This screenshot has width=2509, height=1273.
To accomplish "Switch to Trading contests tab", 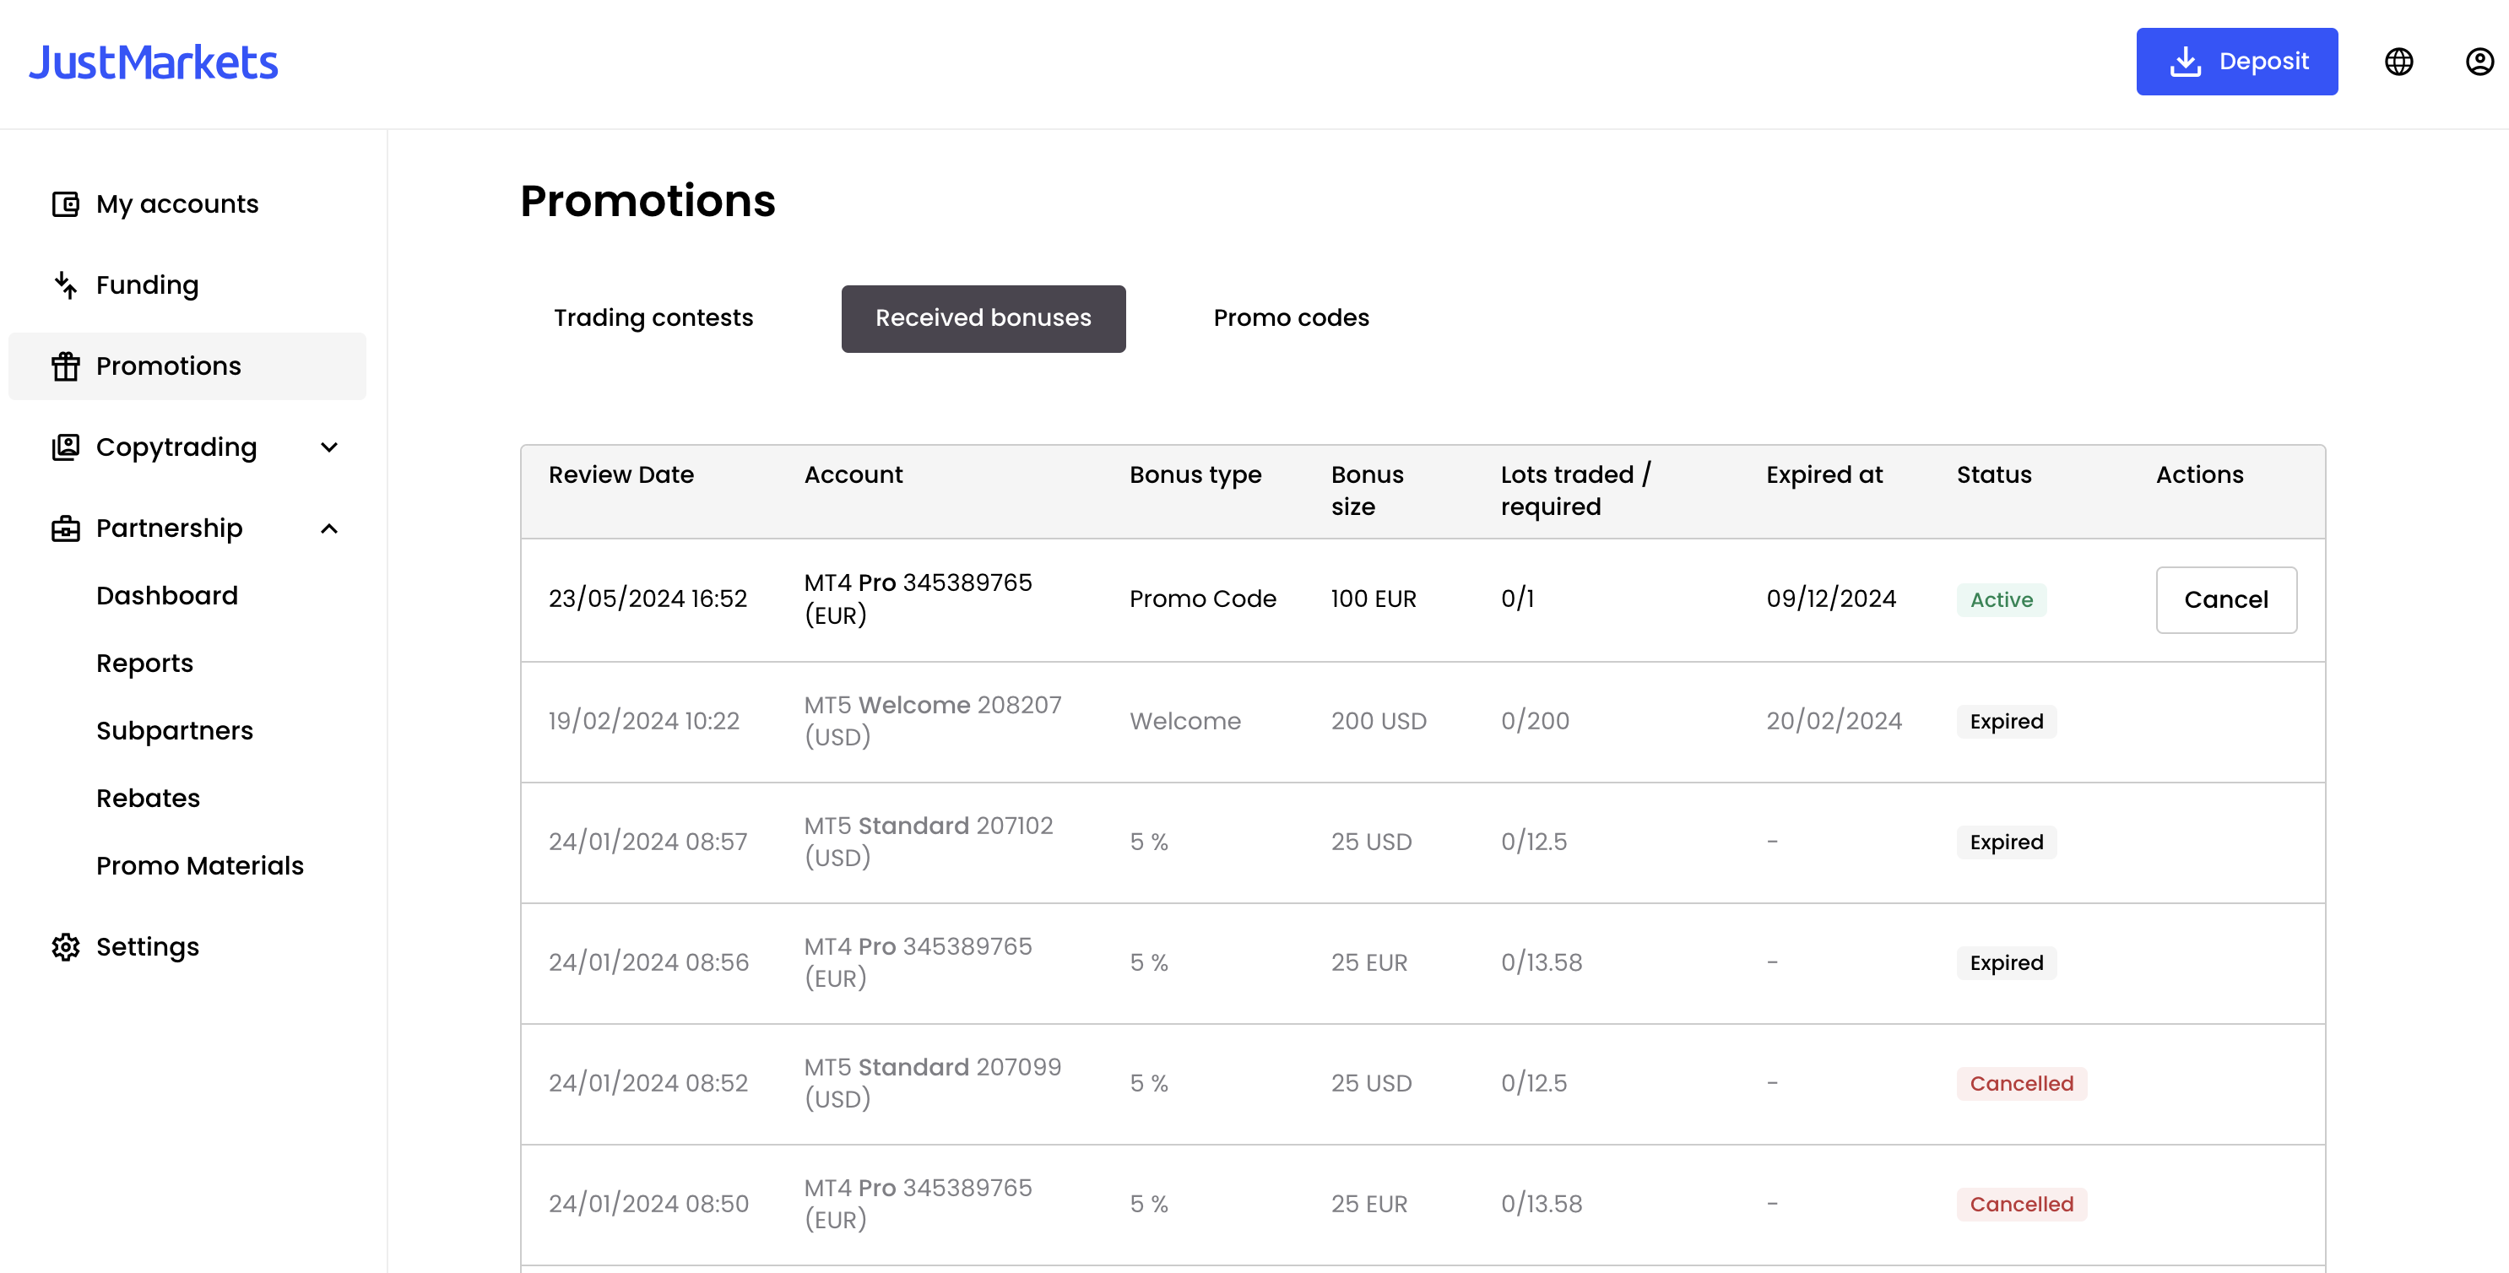I will [x=653, y=318].
